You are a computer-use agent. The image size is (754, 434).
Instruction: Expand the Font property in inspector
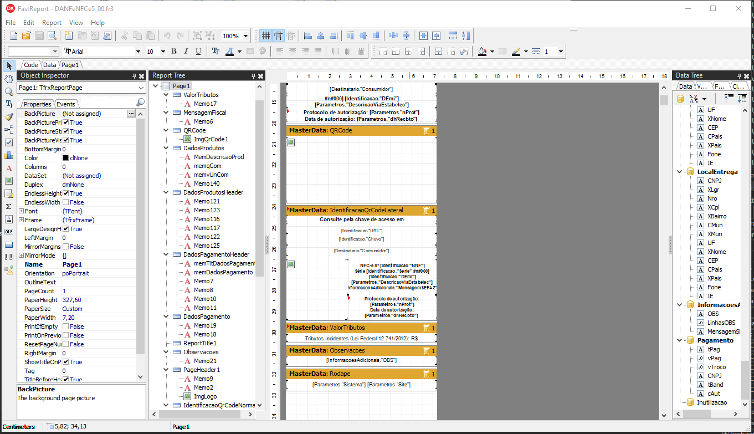[21, 211]
